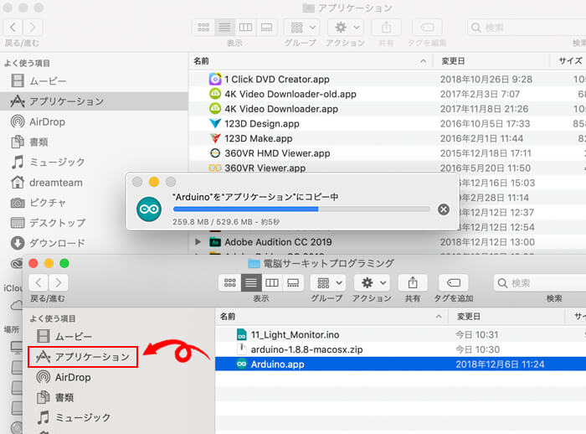Select gallery view in the back Applications window
Viewport: 586px width, 434px height.
(x=266, y=27)
